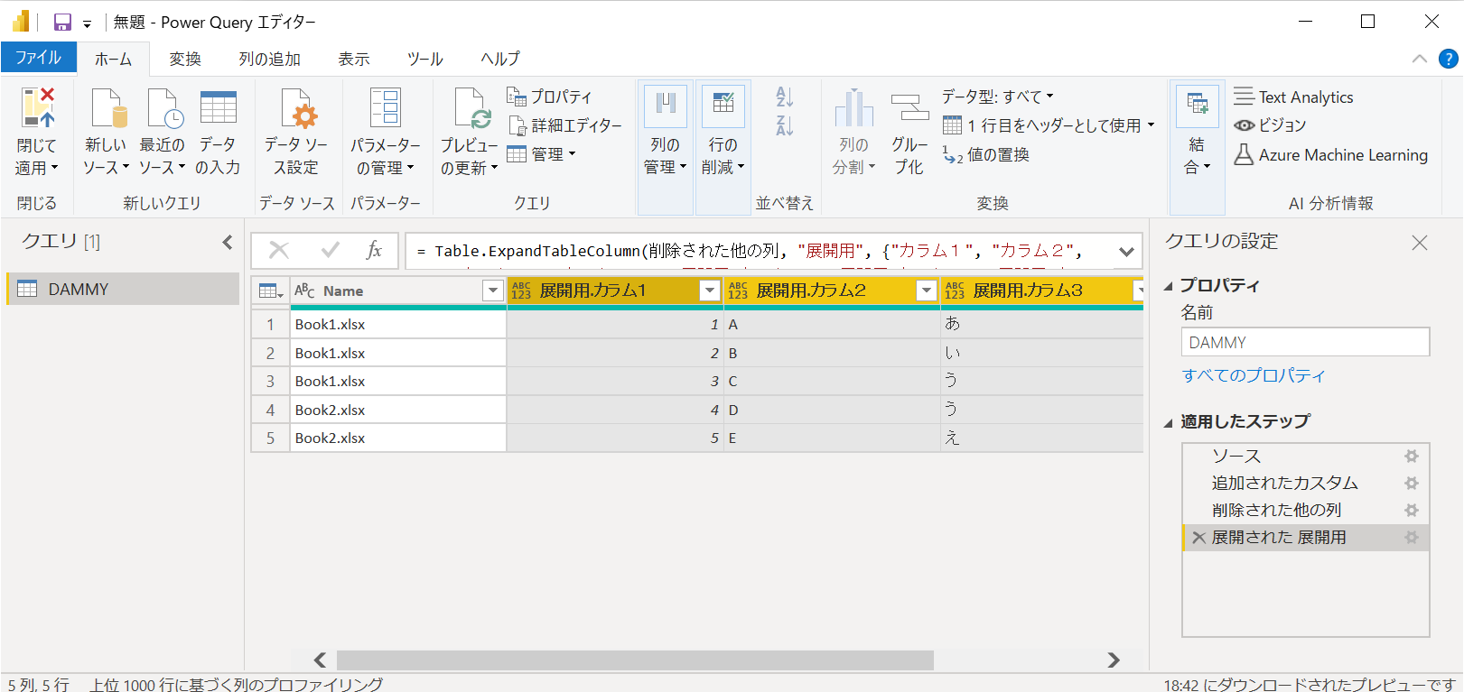This screenshot has width=1464, height=692.
Task: Click the Combine (結合) icon
Action: point(1198,105)
